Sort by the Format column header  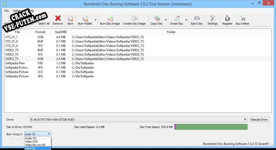point(40,32)
